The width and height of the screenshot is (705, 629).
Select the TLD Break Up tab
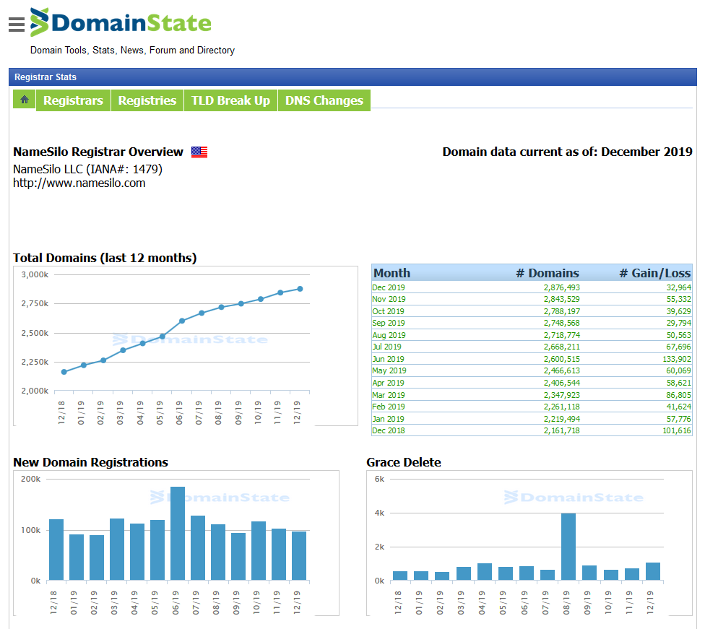230,100
